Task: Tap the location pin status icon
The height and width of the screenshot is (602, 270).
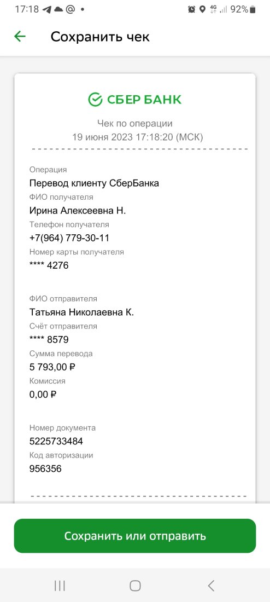Action: (x=202, y=9)
